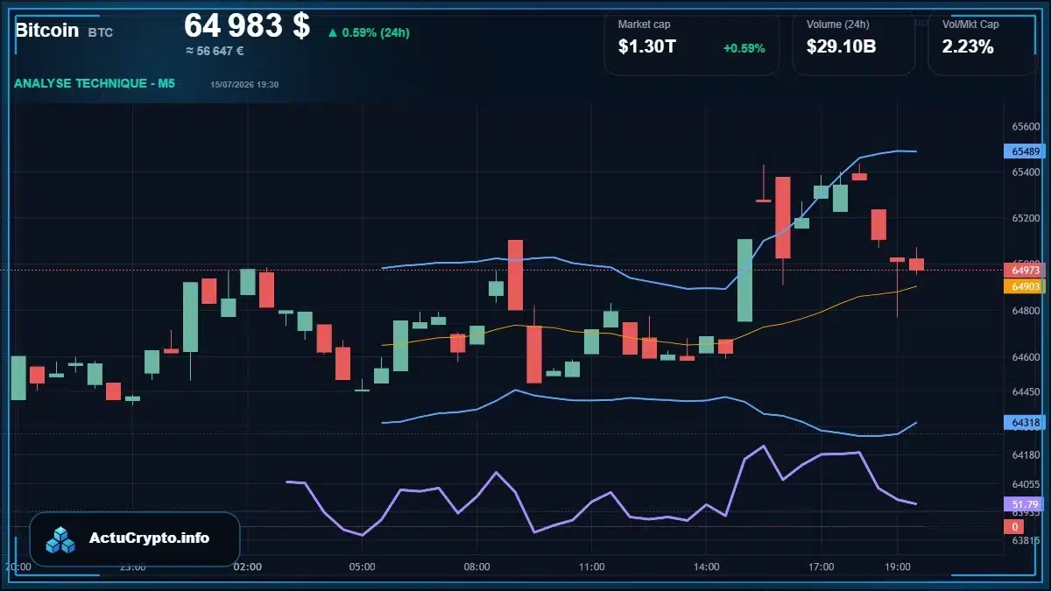The height and width of the screenshot is (591, 1051).
Task: Click the blue 65489 upper band tag
Action: point(1025,151)
